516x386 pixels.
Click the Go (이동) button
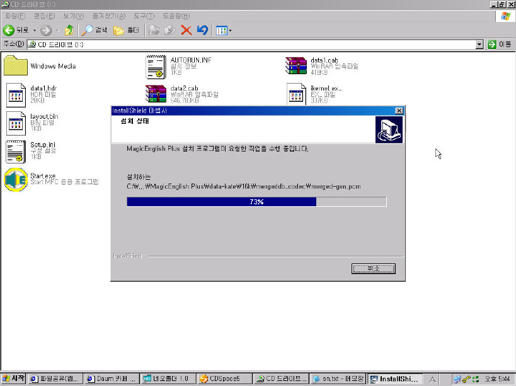pos(499,44)
